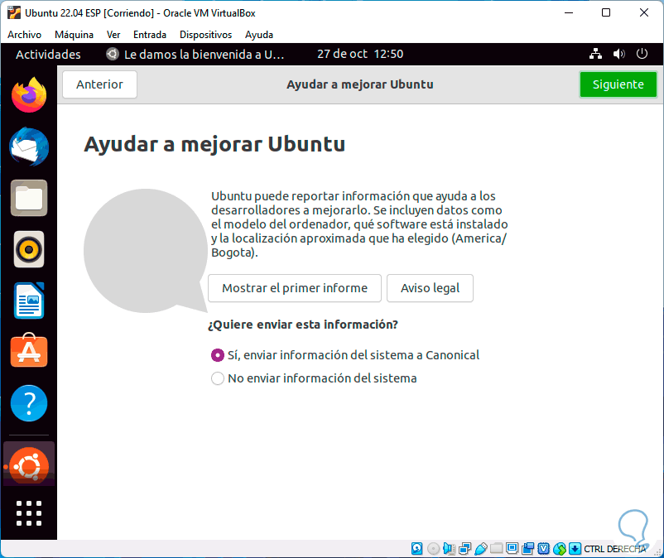Click VirtualBox app icon in title bar
The height and width of the screenshot is (558, 664).
[x=13, y=12]
